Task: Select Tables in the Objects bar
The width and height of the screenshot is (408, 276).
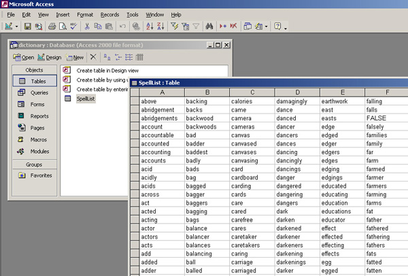Action: pos(35,81)
